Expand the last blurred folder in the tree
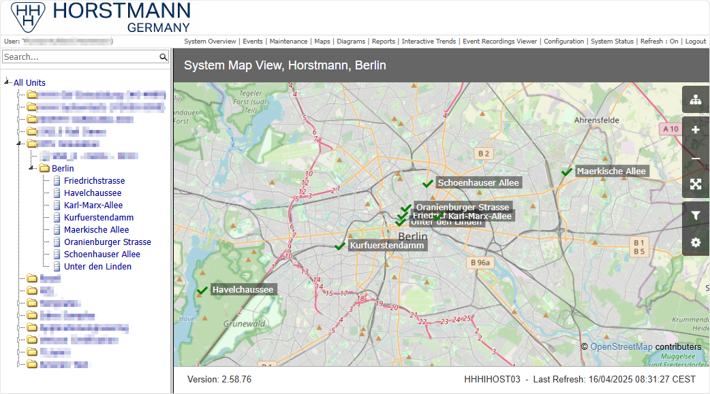 click(19, 363)
